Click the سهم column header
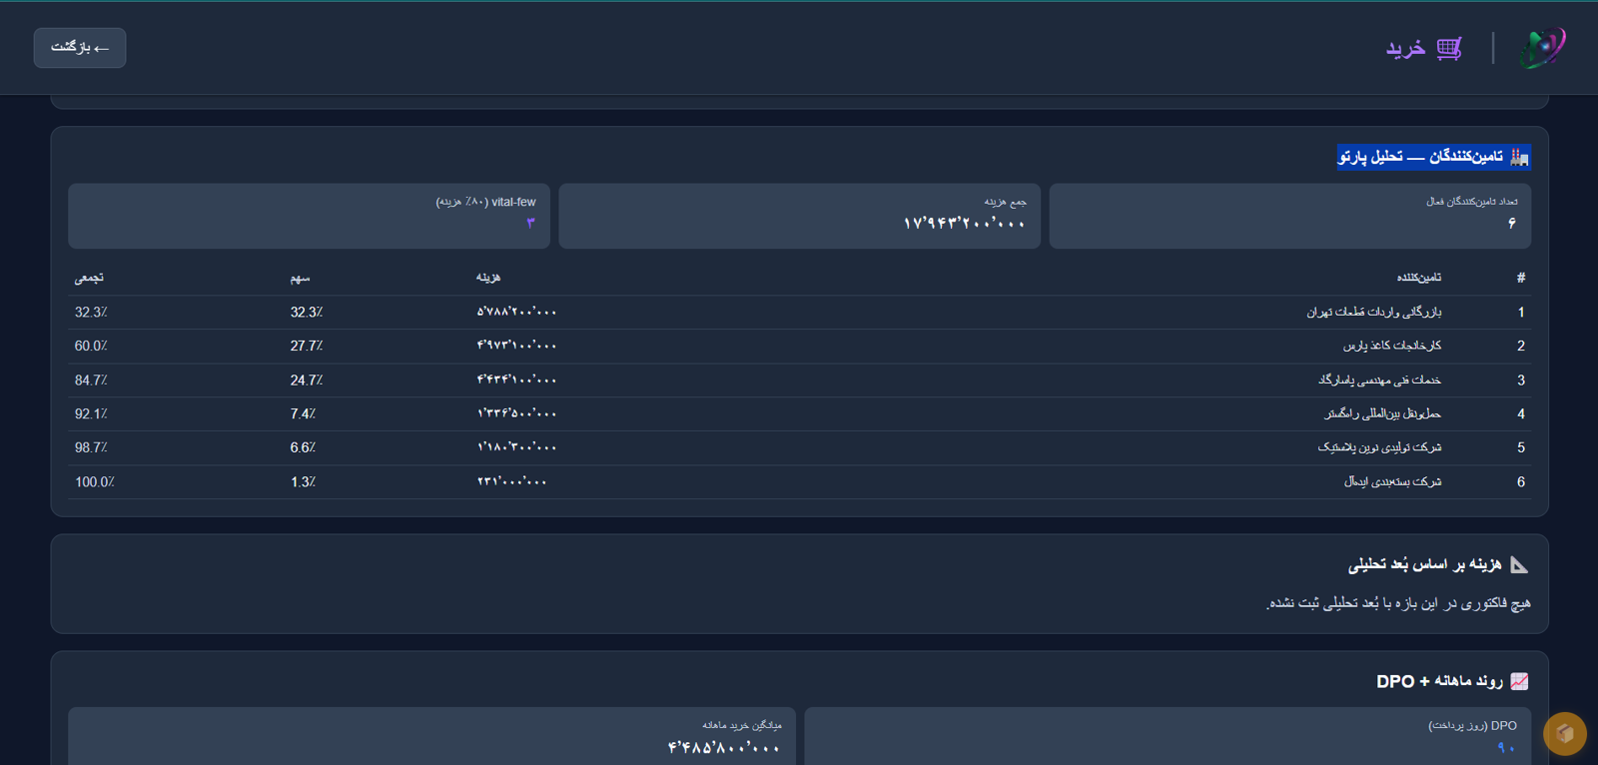1598x765 pixels. pos(300,278)
